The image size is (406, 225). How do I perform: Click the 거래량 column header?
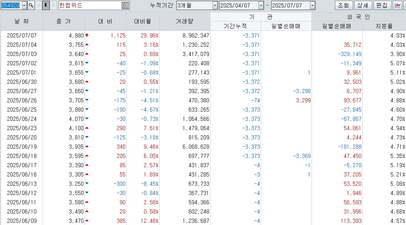click(x=185, y=21)
